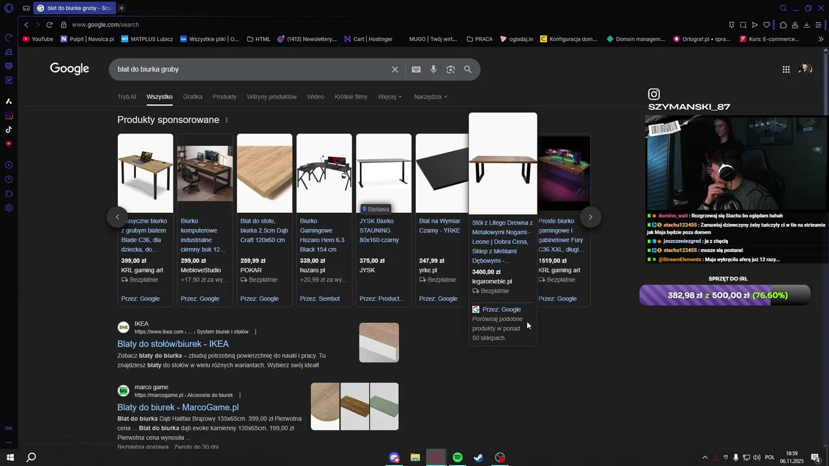Open the Google account avatar

[806, 69]
